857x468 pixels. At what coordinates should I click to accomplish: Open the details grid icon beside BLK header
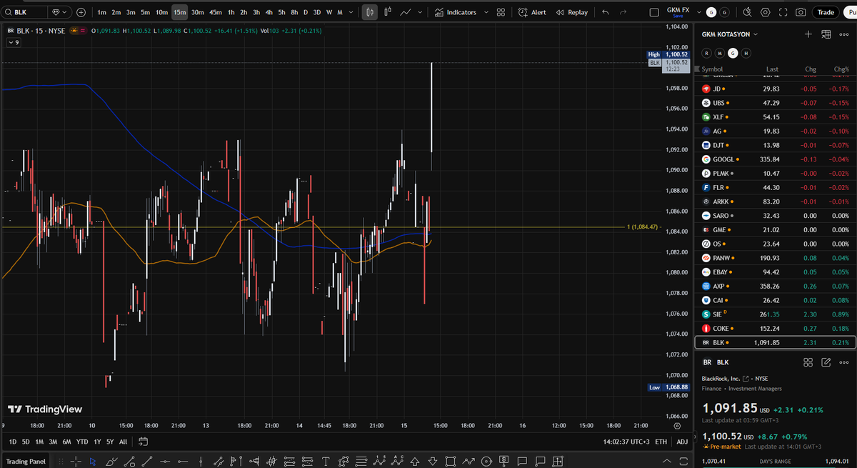click(x=808, y=362)
